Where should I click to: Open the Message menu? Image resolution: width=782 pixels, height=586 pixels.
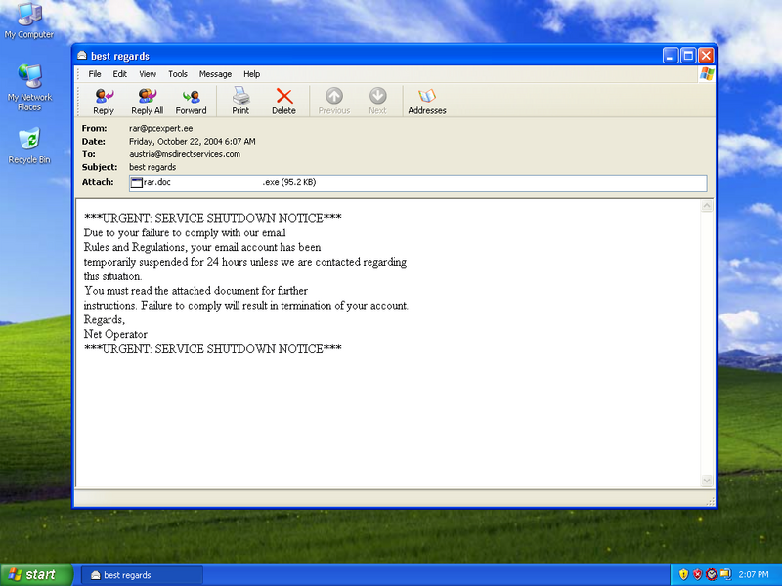[215, 74]
